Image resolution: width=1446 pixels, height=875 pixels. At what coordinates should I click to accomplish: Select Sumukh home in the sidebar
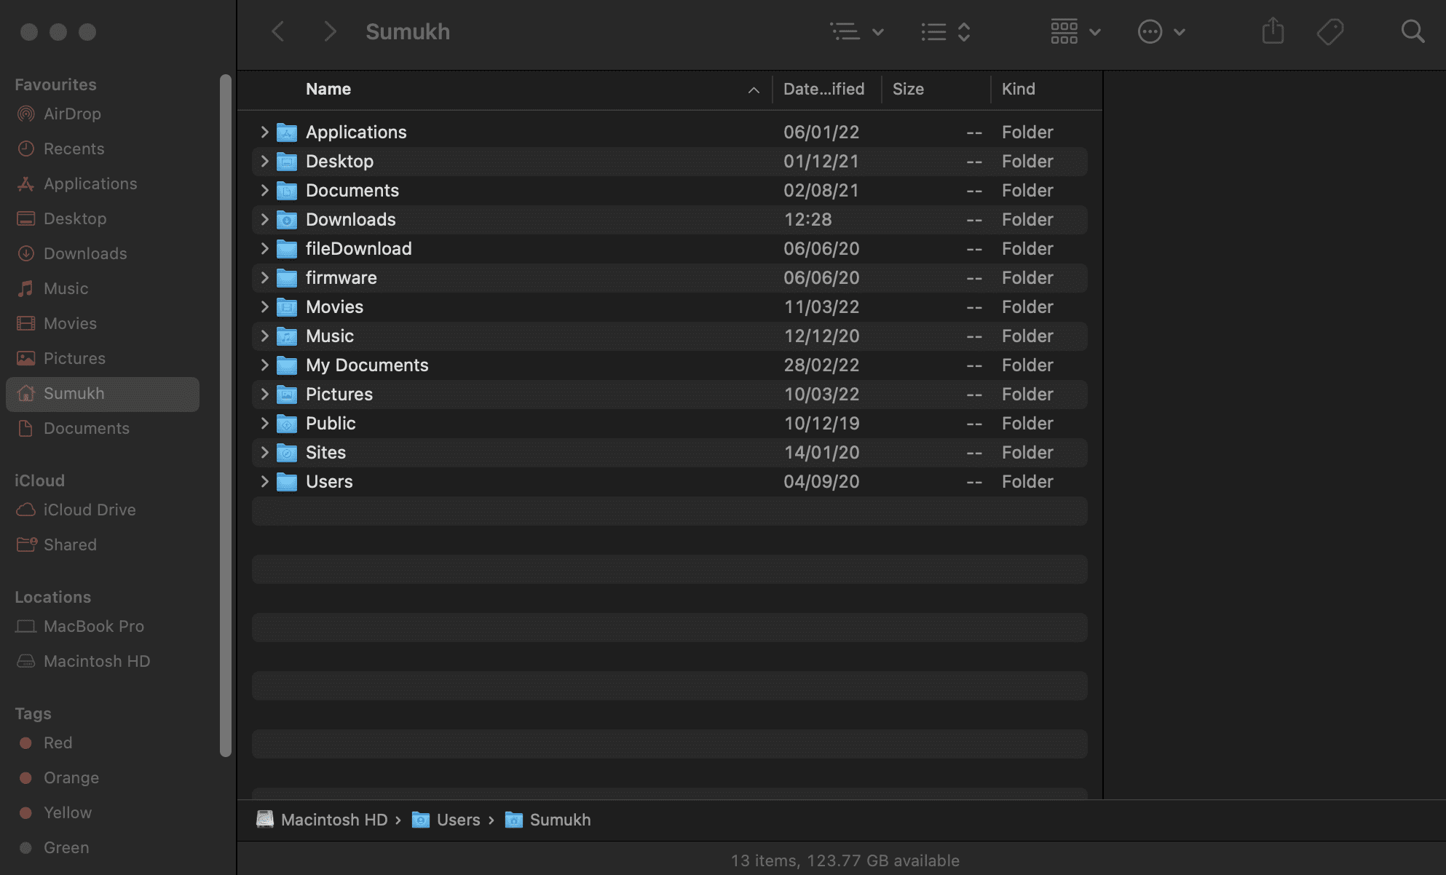click(x=103, y=394)
